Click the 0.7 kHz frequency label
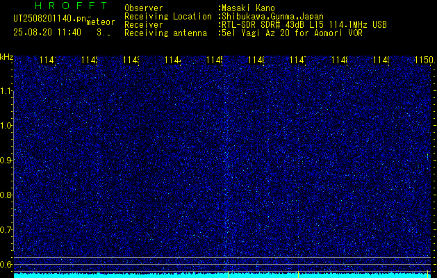437x278 pixels. coord(6,230)
